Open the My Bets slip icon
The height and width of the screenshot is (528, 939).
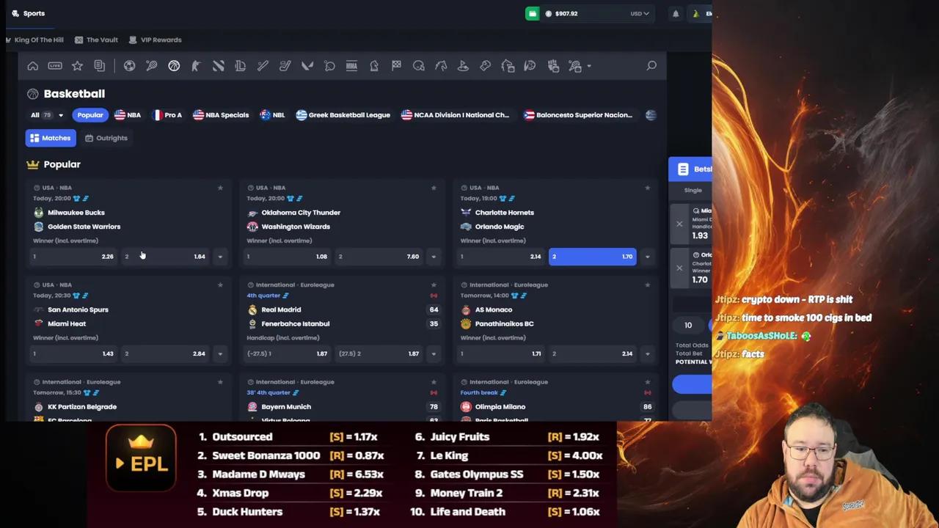pyautogui.click(x=99, y=66)
